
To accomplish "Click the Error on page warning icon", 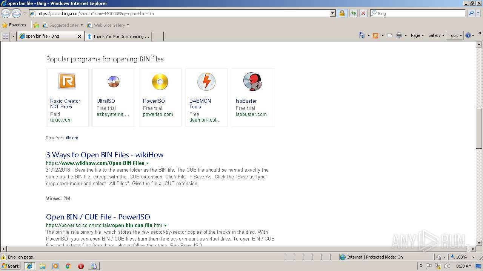I will click(x=4, y=257).
